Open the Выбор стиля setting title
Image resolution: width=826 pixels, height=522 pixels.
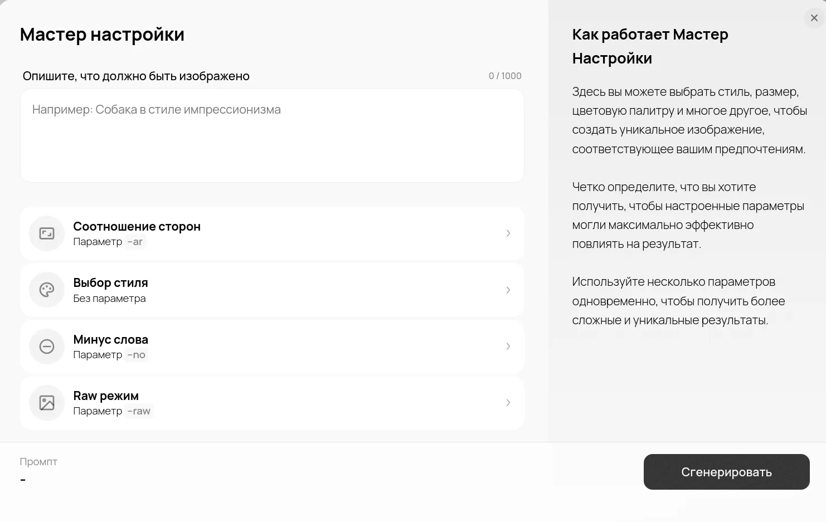click(x=110, y=282)
